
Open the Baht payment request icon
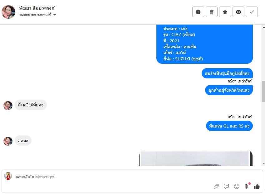pos(247,186)
